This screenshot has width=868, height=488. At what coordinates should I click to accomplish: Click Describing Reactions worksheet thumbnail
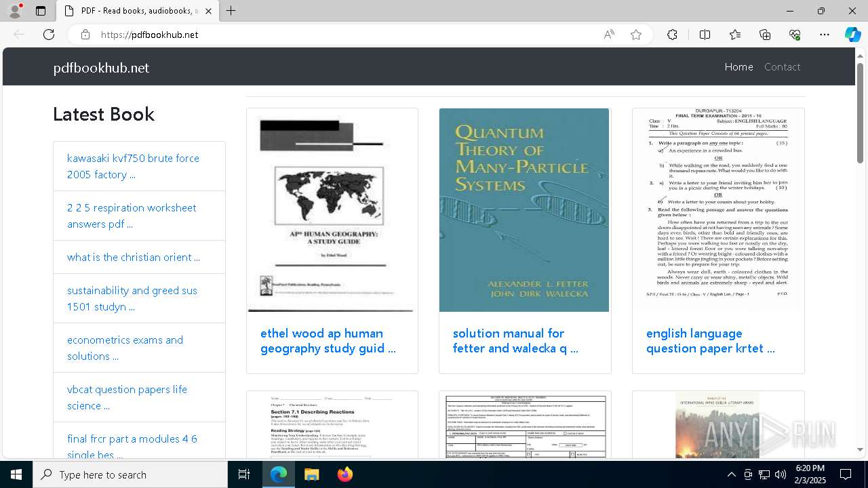[332, 425]
